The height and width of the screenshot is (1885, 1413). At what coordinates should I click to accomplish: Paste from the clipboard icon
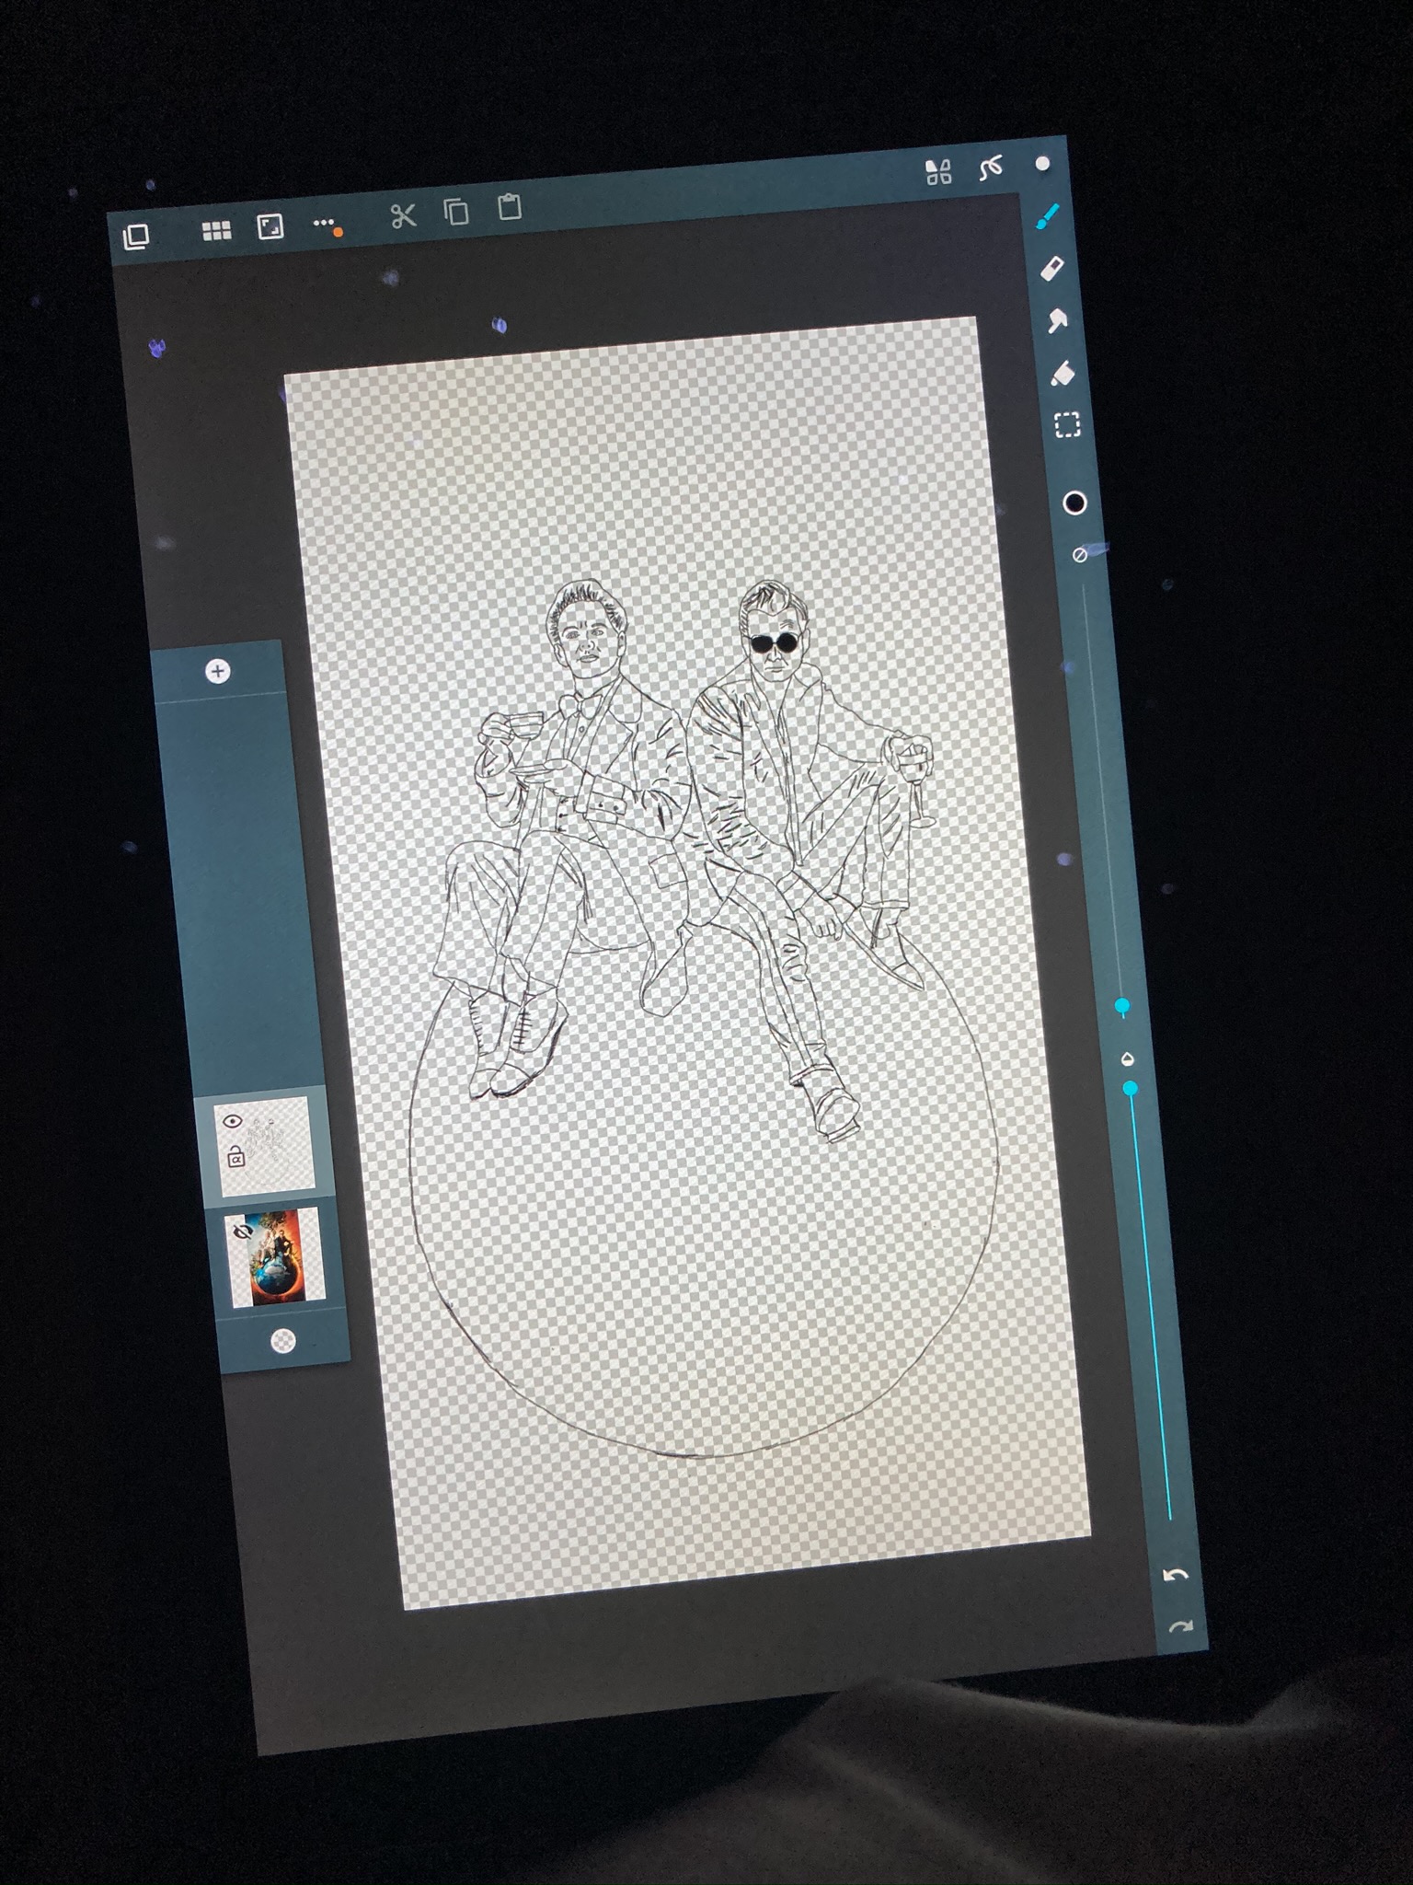[510, 206]
